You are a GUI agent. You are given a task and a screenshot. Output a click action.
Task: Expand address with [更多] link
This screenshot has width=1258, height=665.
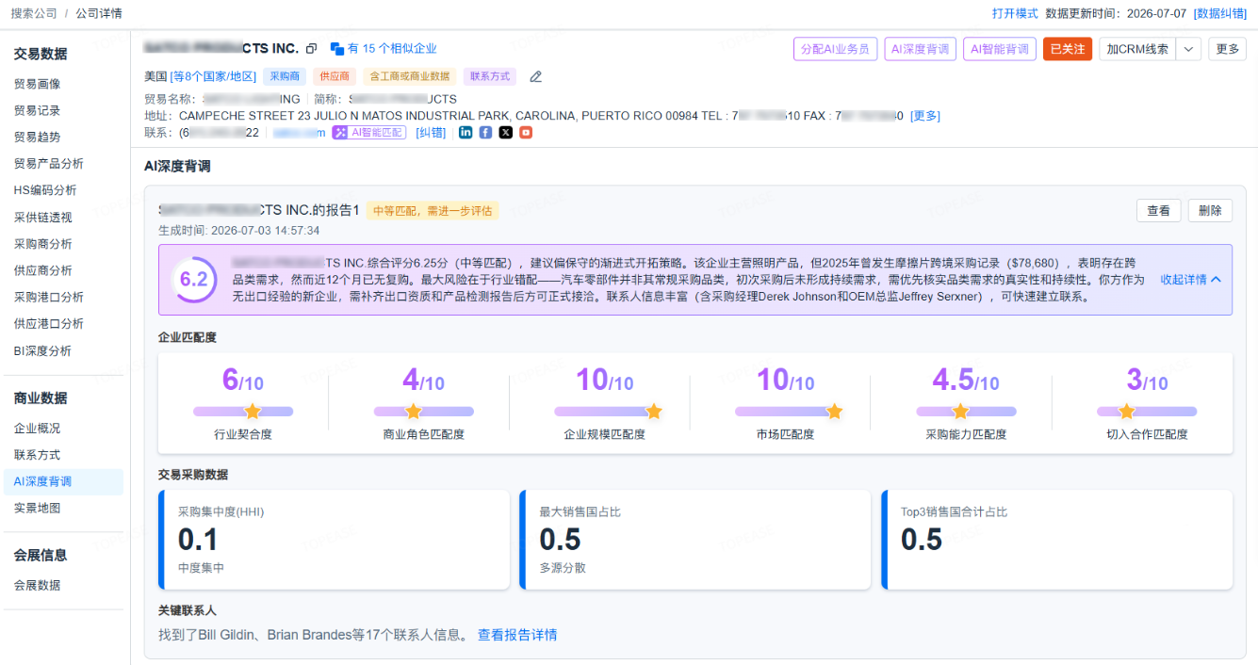tap(925, 116)
